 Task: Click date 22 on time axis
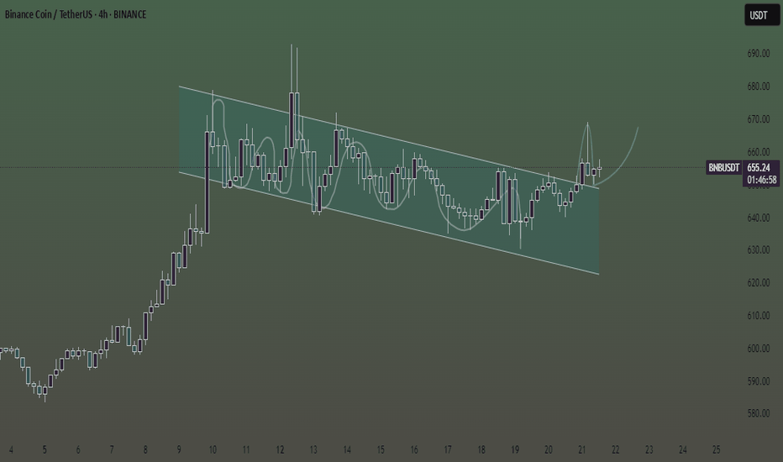(x=615, y=450)
